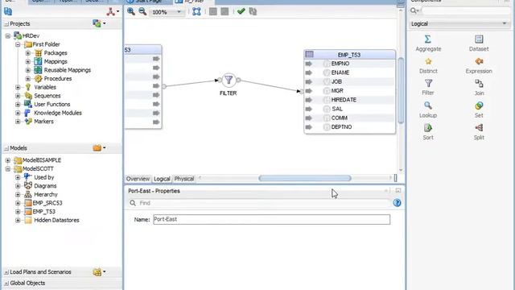Click the zoom in magnifier icon
Viewport: 515px width, 290px height.
coord(131,11)
